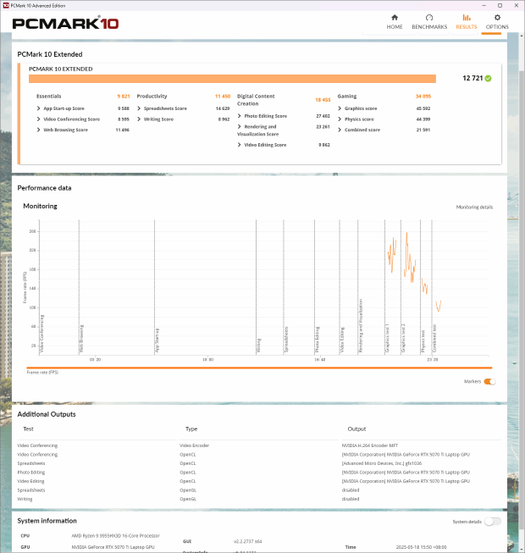Click the Graphics test 1 marker

pos(387,339)
